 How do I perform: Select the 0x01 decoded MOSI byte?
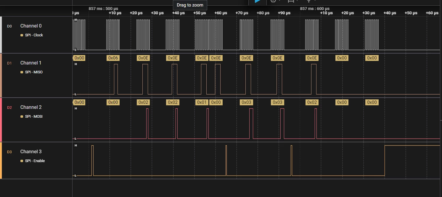coord(202,102)
